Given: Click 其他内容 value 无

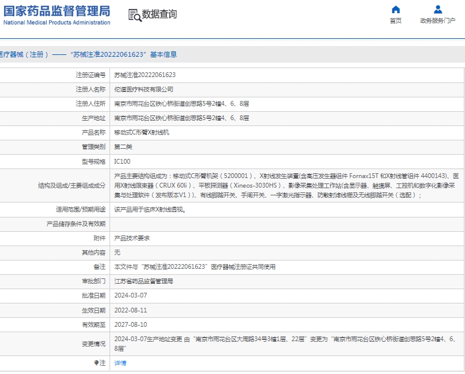Looking at the screenshot, I should (x=117, y=252).
